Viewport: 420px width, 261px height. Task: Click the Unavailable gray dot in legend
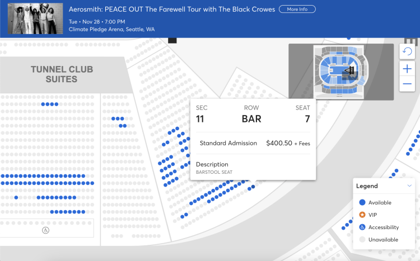click(x=362, y=240)
